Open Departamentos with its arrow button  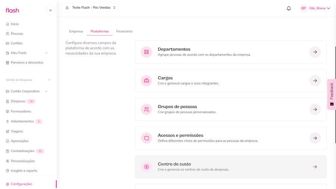tap(315, 52)
